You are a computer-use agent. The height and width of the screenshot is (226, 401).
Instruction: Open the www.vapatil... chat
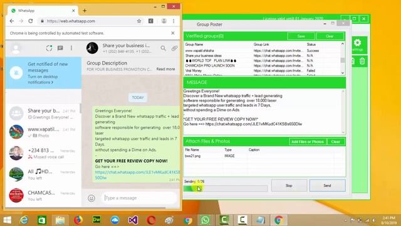[x=43, y=132]
